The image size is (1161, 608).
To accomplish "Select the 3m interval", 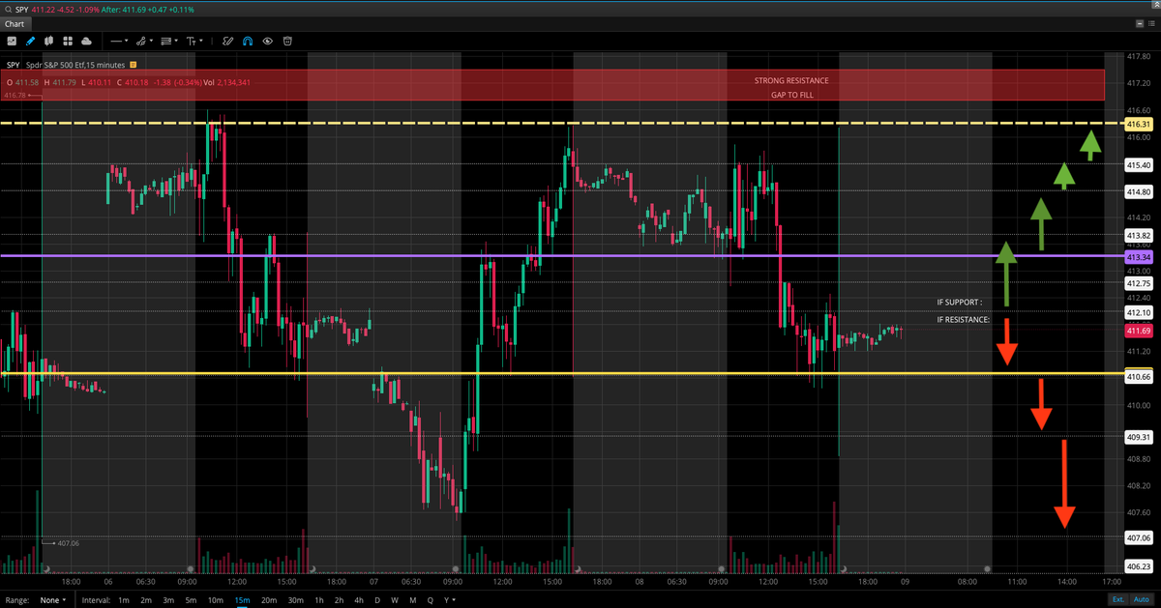I will point(167,600).
